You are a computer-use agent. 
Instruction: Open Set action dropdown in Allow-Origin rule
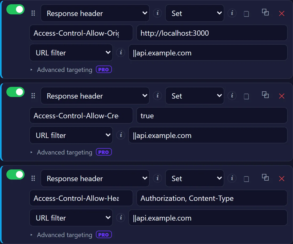[x=195, y=13]
